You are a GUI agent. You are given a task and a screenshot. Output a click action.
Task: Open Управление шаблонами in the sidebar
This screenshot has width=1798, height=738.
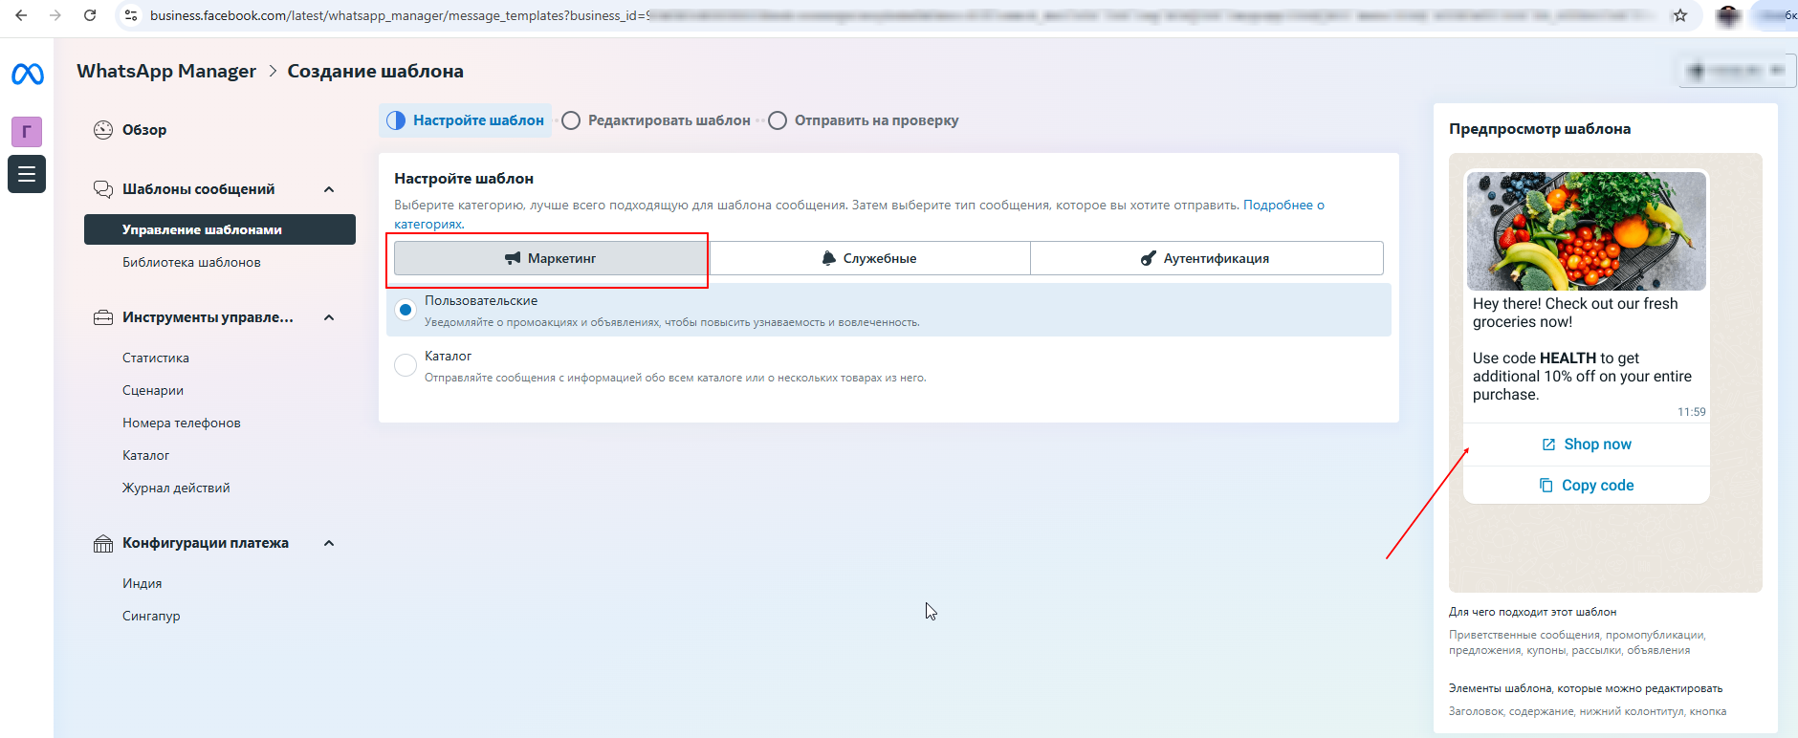[220, 229]
